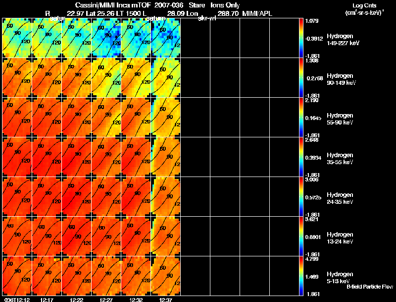This screenshot has height=302, width=396.
Task: Select the 90-149 keV panel at 12:32
Action: [136, 78]
